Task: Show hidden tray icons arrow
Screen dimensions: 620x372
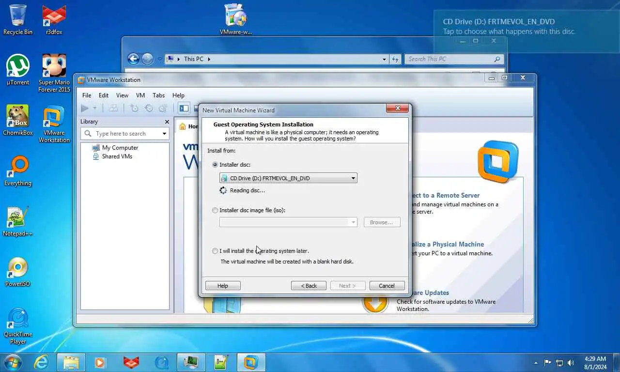Action: coord(536,363)
